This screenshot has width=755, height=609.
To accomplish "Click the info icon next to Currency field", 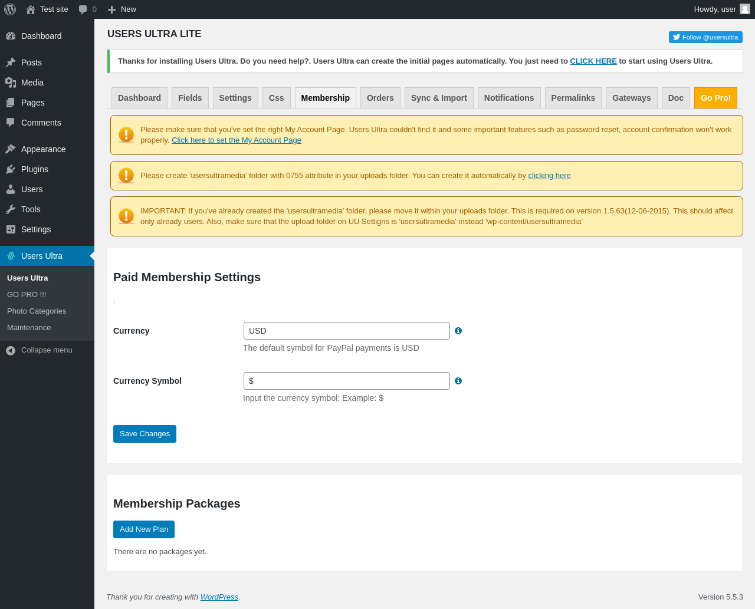I will pos(458,331).
